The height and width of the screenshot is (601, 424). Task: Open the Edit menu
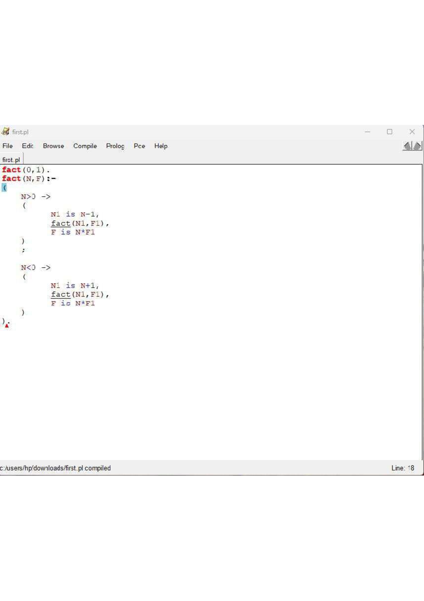click(28, 146)
